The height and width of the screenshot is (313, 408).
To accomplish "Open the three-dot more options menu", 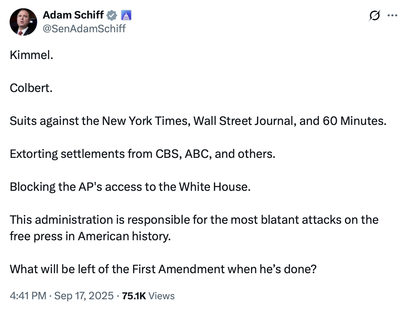I will [x=393, y=15].
